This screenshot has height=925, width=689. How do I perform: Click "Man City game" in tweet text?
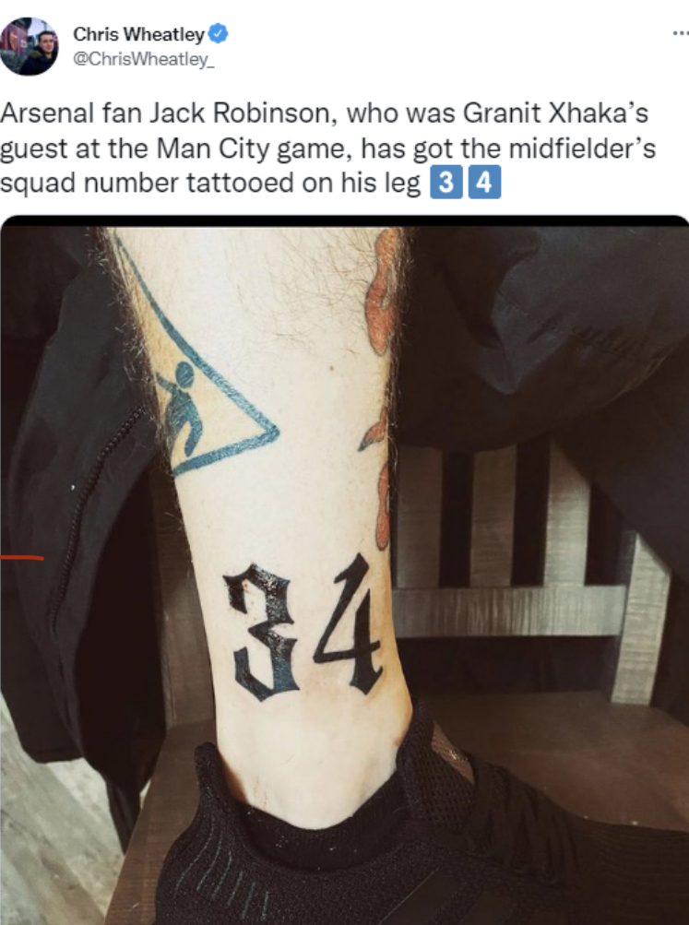point(255,148)
